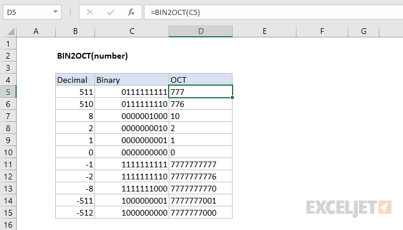Image resolution: width=403 pixels, height=230 pixels.
Task: Select column C header
Action: [x=132, y=31]
